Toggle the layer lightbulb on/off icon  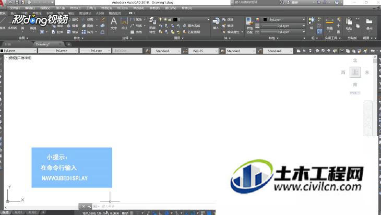coord(160,19)
